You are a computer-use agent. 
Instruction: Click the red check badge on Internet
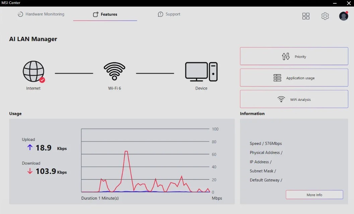42,80
